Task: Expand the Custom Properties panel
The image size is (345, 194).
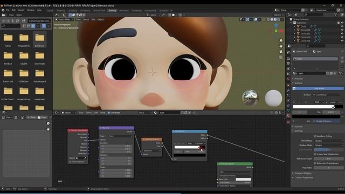Action: pos(303,177)
